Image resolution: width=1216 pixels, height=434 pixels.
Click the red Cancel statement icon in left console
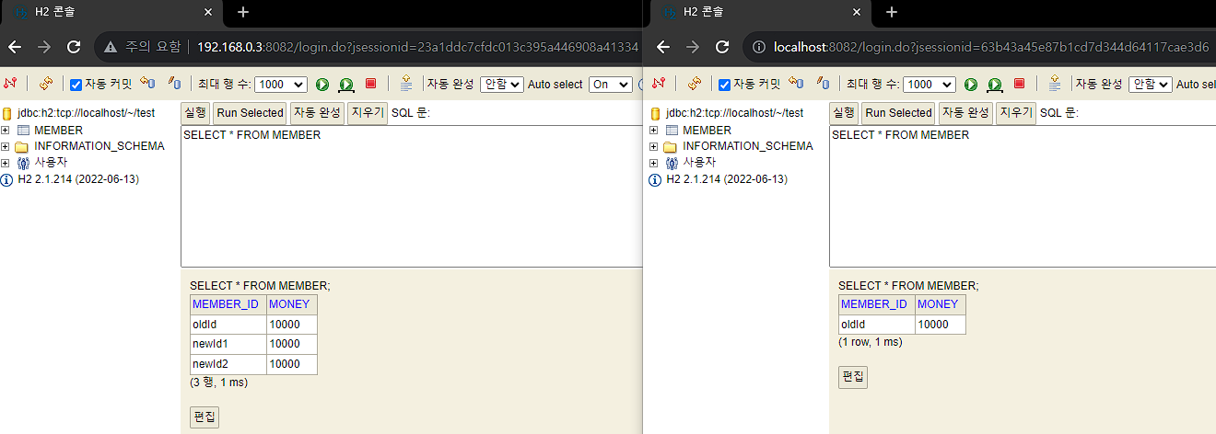pyautogui.click(x=371, y=84)
